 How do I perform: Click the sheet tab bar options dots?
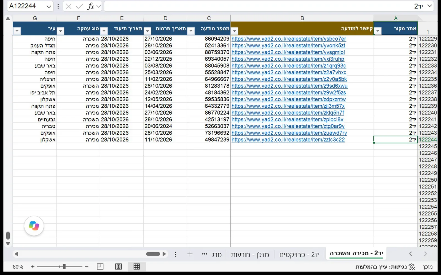[x=176, y=254]
